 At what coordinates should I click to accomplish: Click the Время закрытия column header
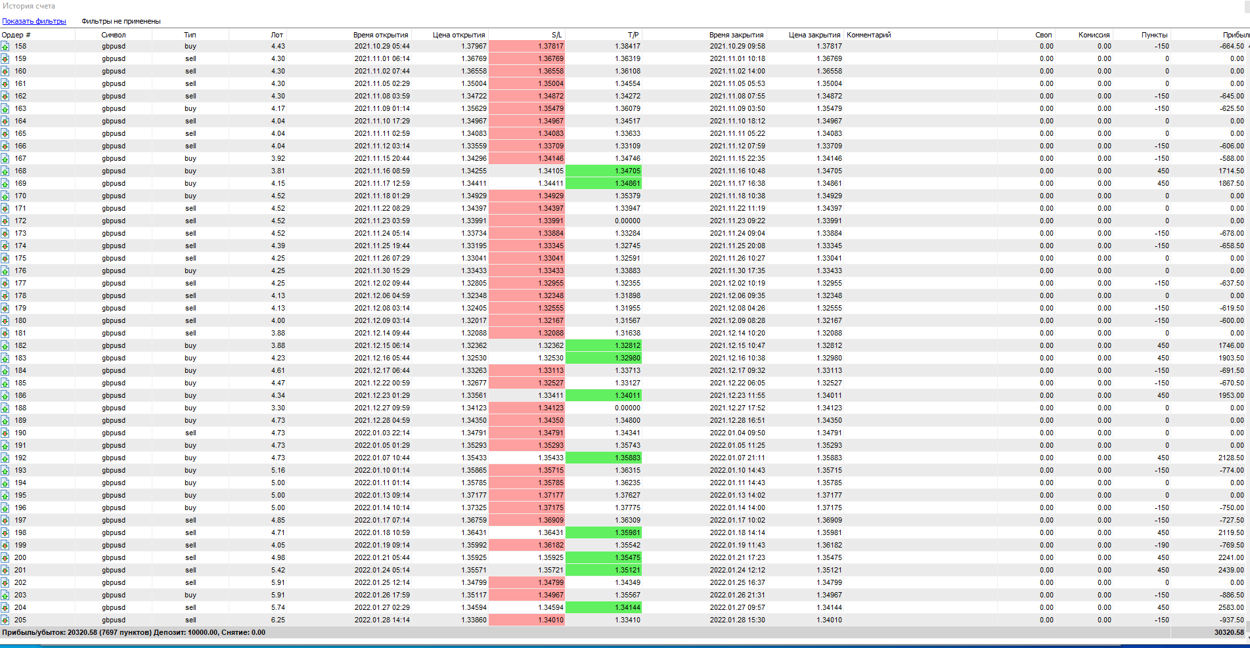coord(736,35)
